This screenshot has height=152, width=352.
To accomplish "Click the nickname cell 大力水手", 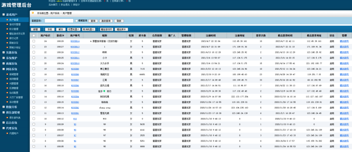I will point(104,63).
